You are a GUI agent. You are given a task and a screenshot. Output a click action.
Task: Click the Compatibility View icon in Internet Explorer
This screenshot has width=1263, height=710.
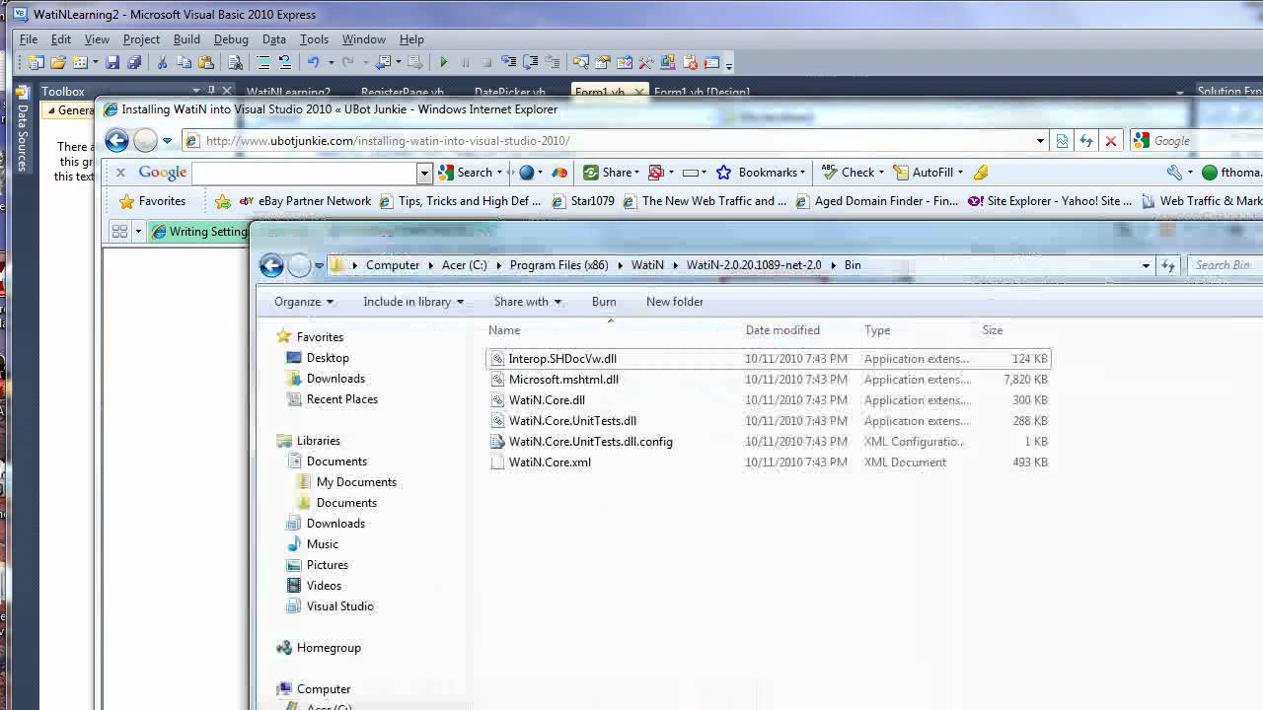pos(1062,141)
